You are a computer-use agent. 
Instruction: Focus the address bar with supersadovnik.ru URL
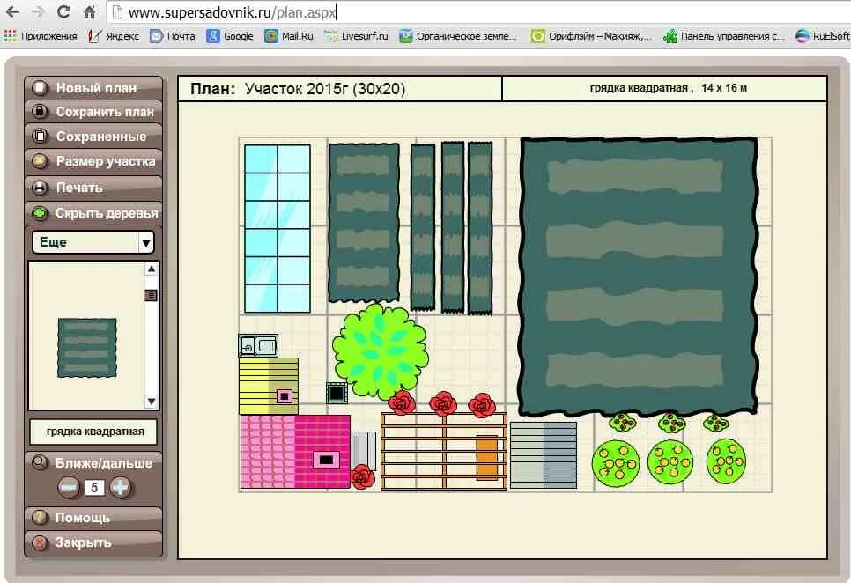tap(477, 12)
